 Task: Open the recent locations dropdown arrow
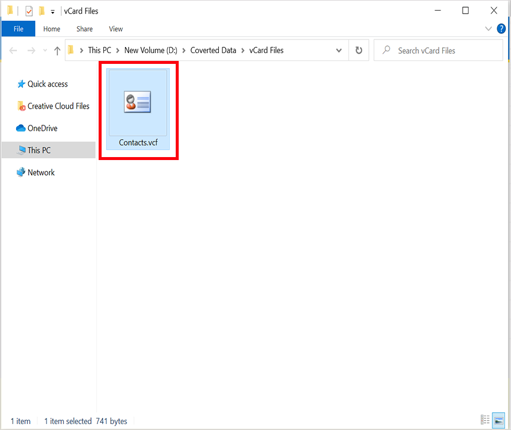coord(45,51)
